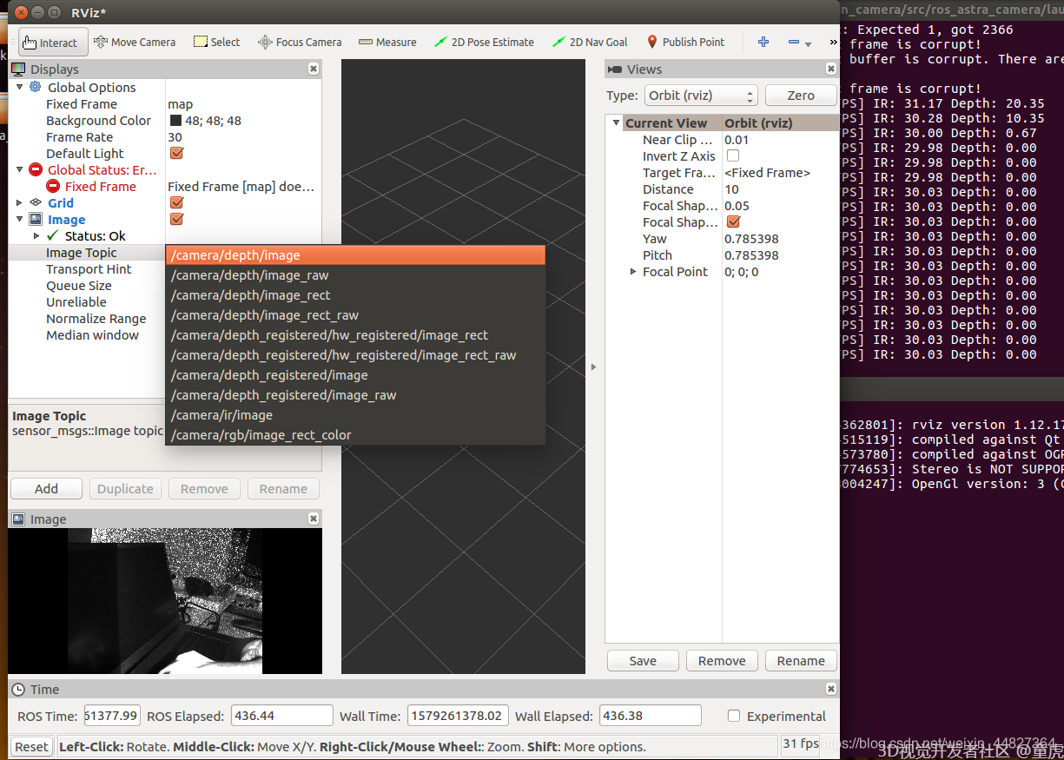
Task: Click the Global Options gear icon
Action: click(x=36, y=87)
